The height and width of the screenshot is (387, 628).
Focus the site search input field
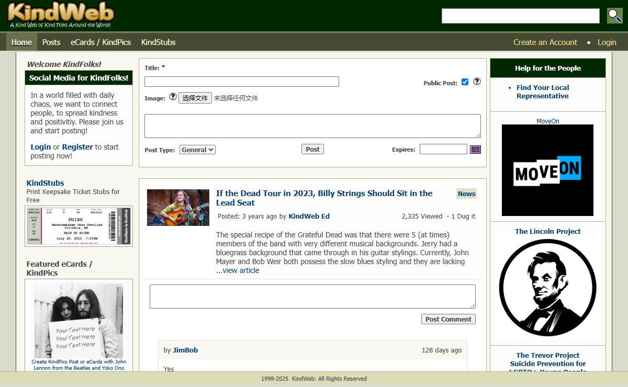(x=521, y=16)
